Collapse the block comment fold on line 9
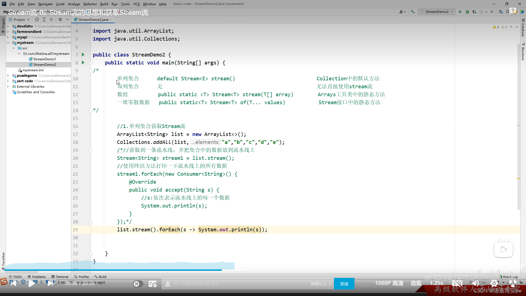Screen dimensions: 526x296 tap(91, 71)
